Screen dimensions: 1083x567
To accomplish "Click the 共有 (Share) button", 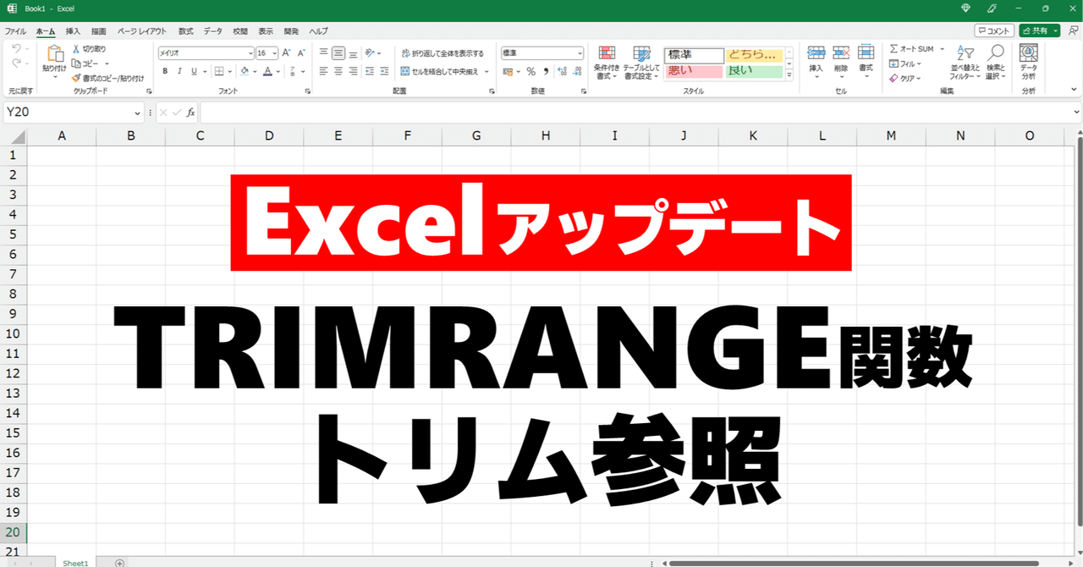I will coord(1038,30).
